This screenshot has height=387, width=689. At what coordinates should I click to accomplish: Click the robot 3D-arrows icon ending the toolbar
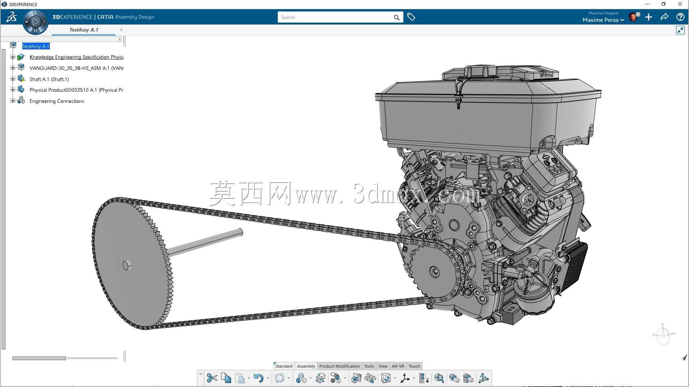tap(483, 378)
